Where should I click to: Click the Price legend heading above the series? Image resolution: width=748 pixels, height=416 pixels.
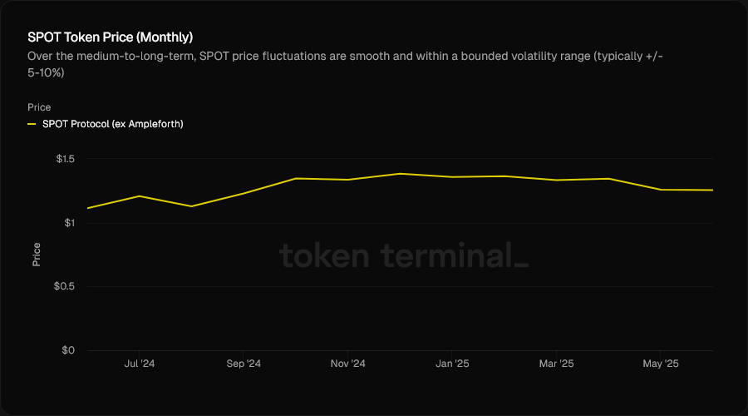coord(39,107)
